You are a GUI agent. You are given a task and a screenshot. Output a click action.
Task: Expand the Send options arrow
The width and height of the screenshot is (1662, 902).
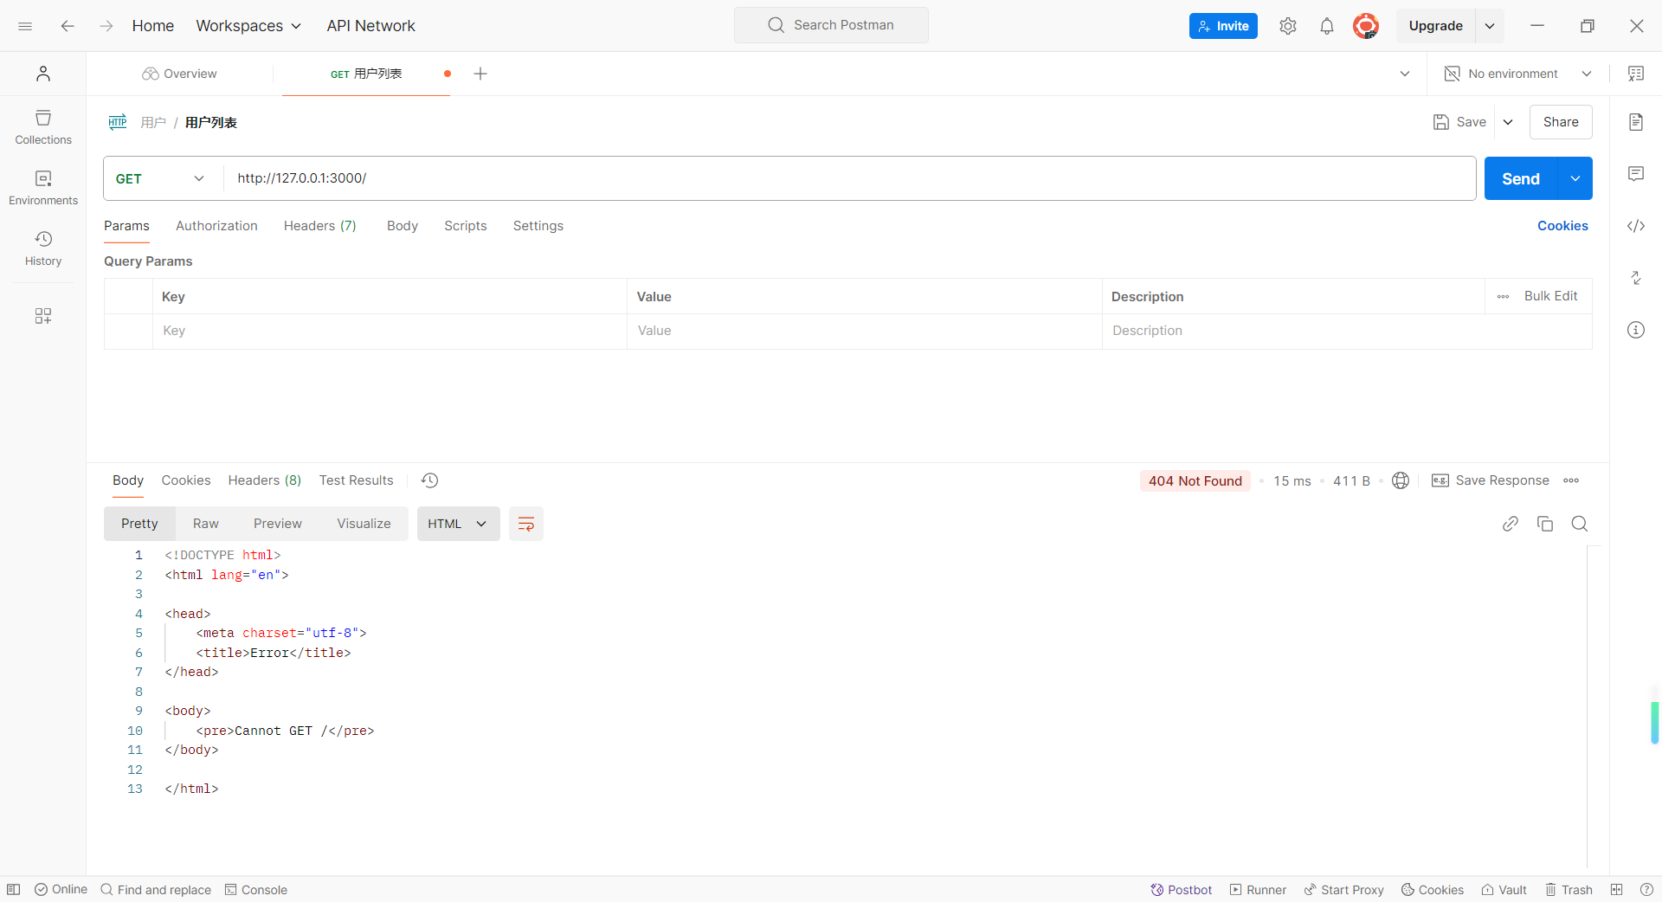[1575, 178]
